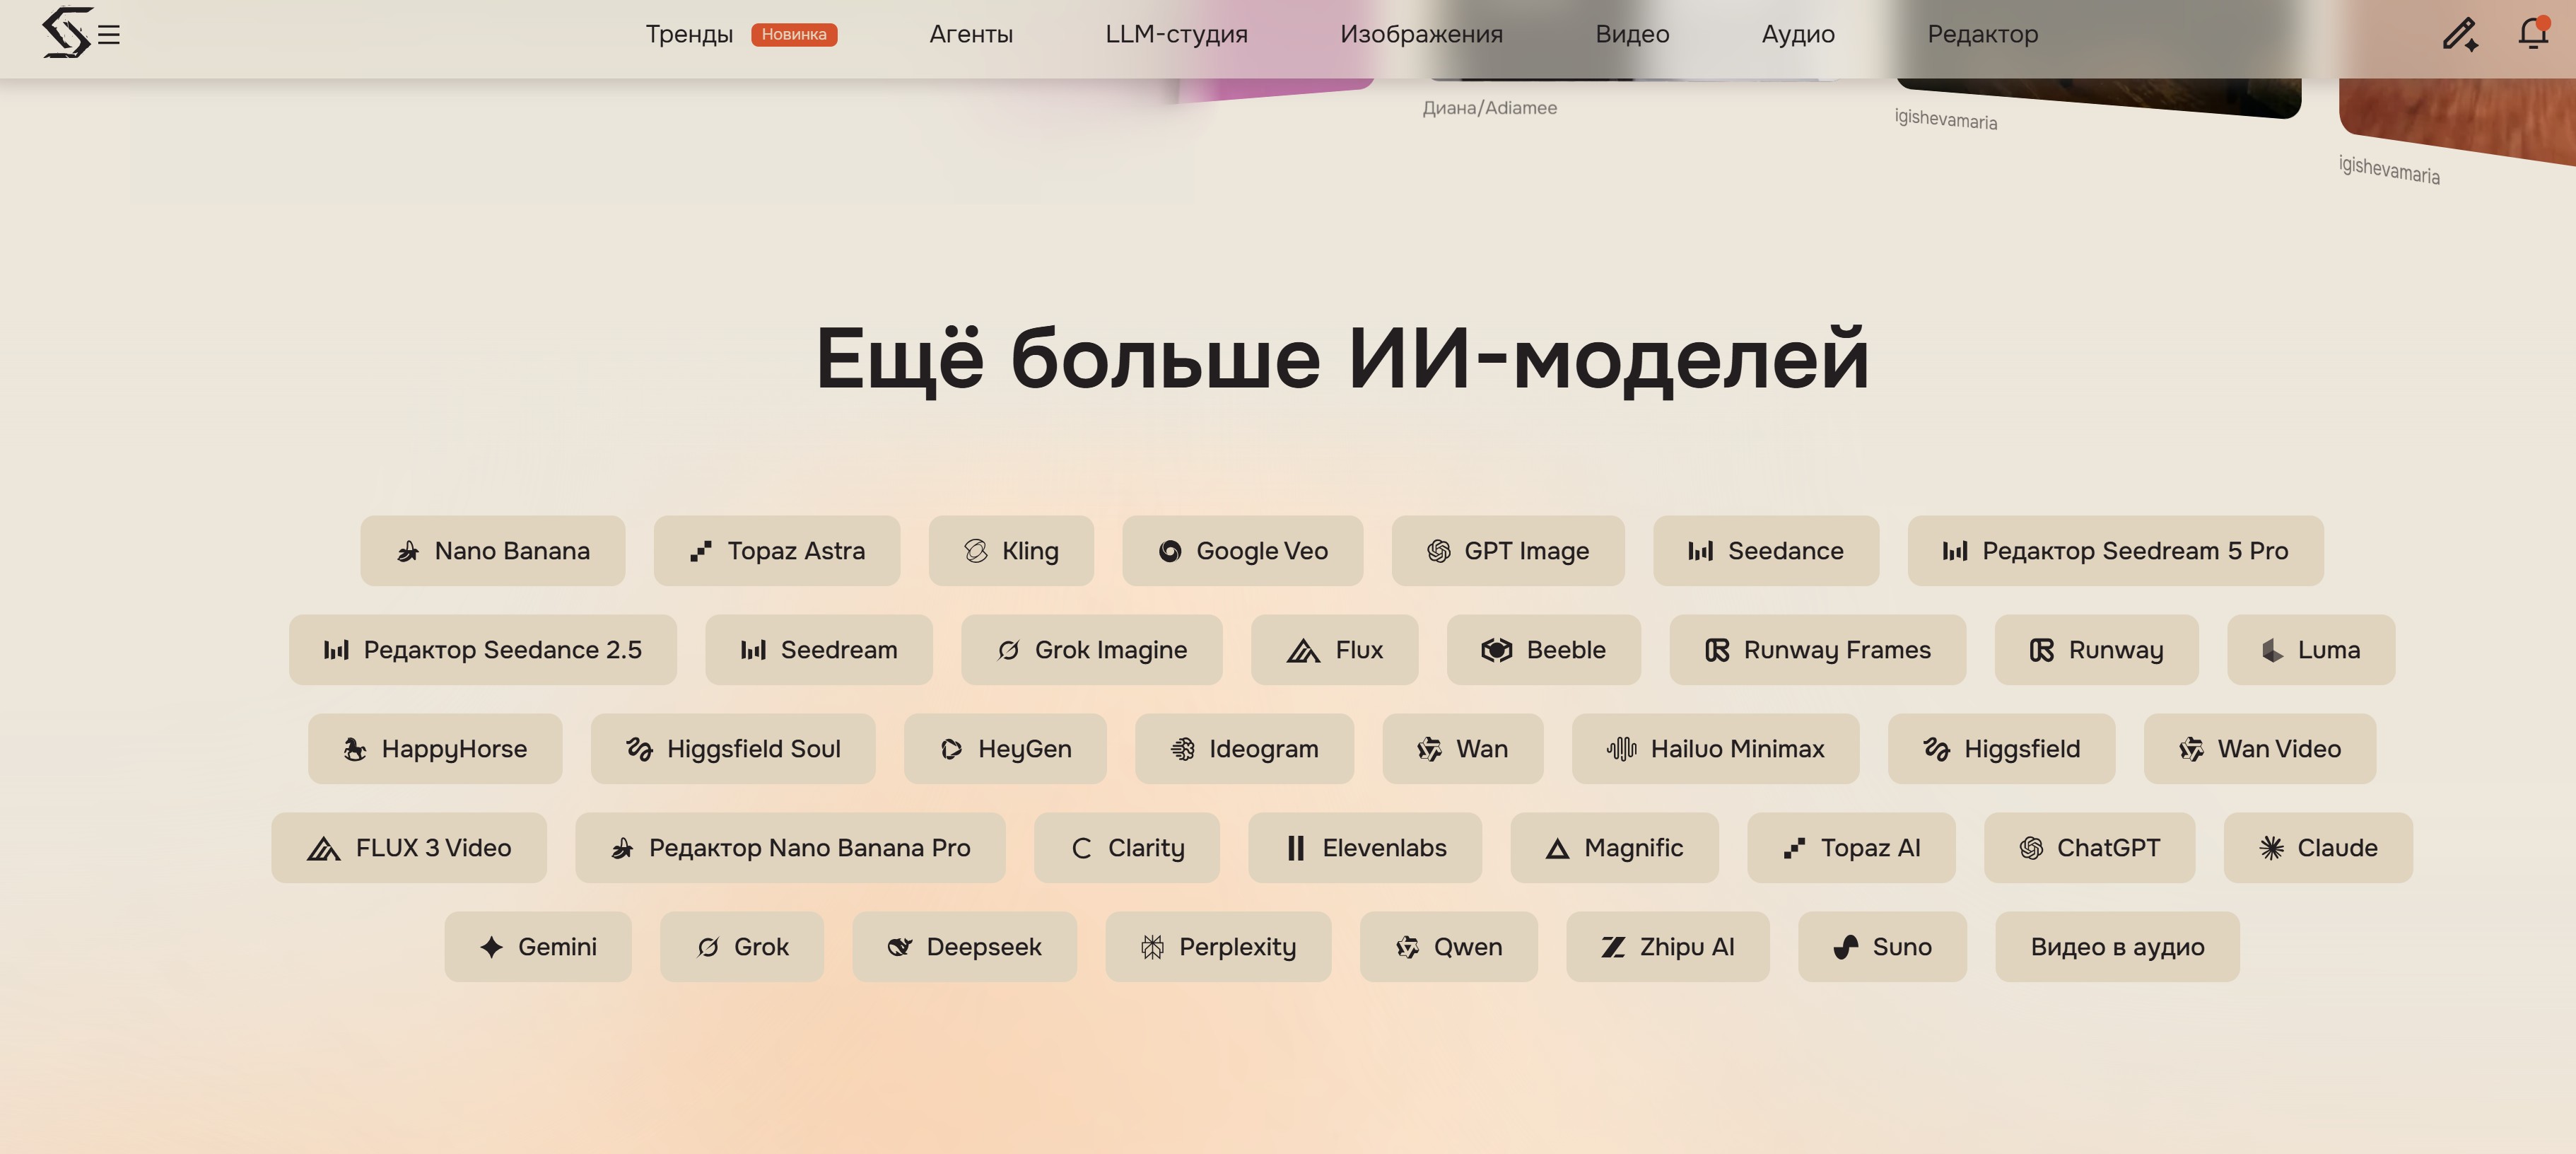Click the Kling logo icon
The image size is (2576, 1154).
976,551
